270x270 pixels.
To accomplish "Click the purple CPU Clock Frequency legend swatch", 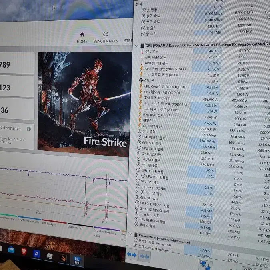I will pyautogui.click(x=107, y=229).
